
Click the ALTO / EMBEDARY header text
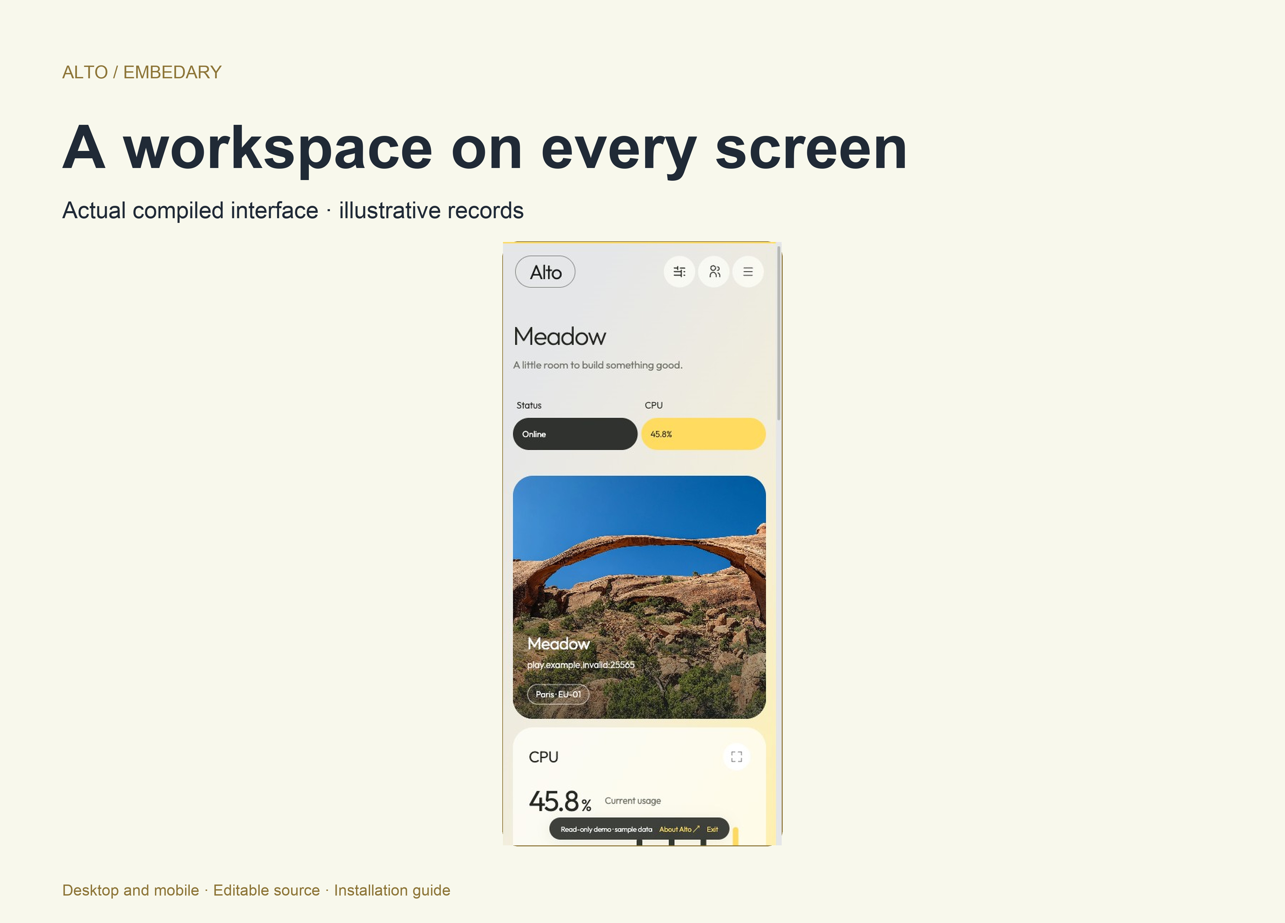coord(142,73)
